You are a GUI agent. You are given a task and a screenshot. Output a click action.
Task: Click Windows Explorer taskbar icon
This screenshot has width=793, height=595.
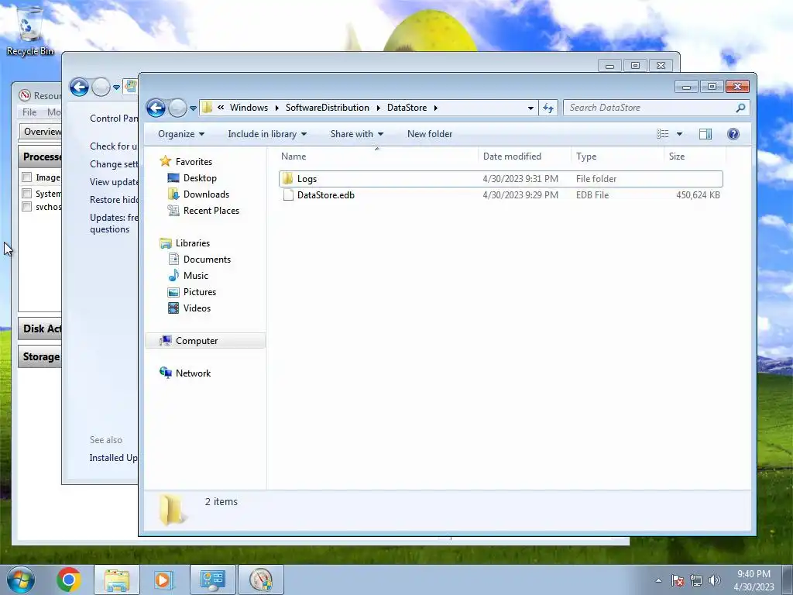tap(117, 580)
